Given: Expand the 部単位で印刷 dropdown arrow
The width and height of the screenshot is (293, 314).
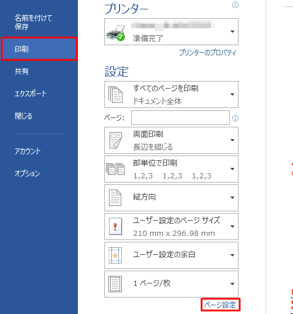Looking at the screenshot, I should pyautogui.click(x=233, y=169).
